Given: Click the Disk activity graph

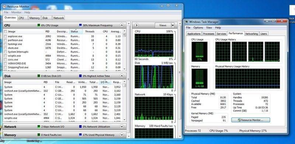Looking at the screenshot, I should (154, 77).
